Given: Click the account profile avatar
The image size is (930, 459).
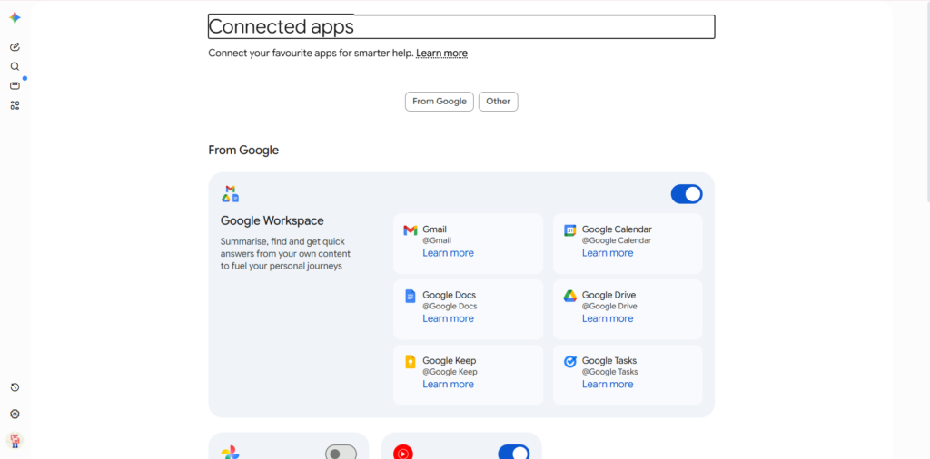Looking at the screenshot, I should [x=15, y=440].
